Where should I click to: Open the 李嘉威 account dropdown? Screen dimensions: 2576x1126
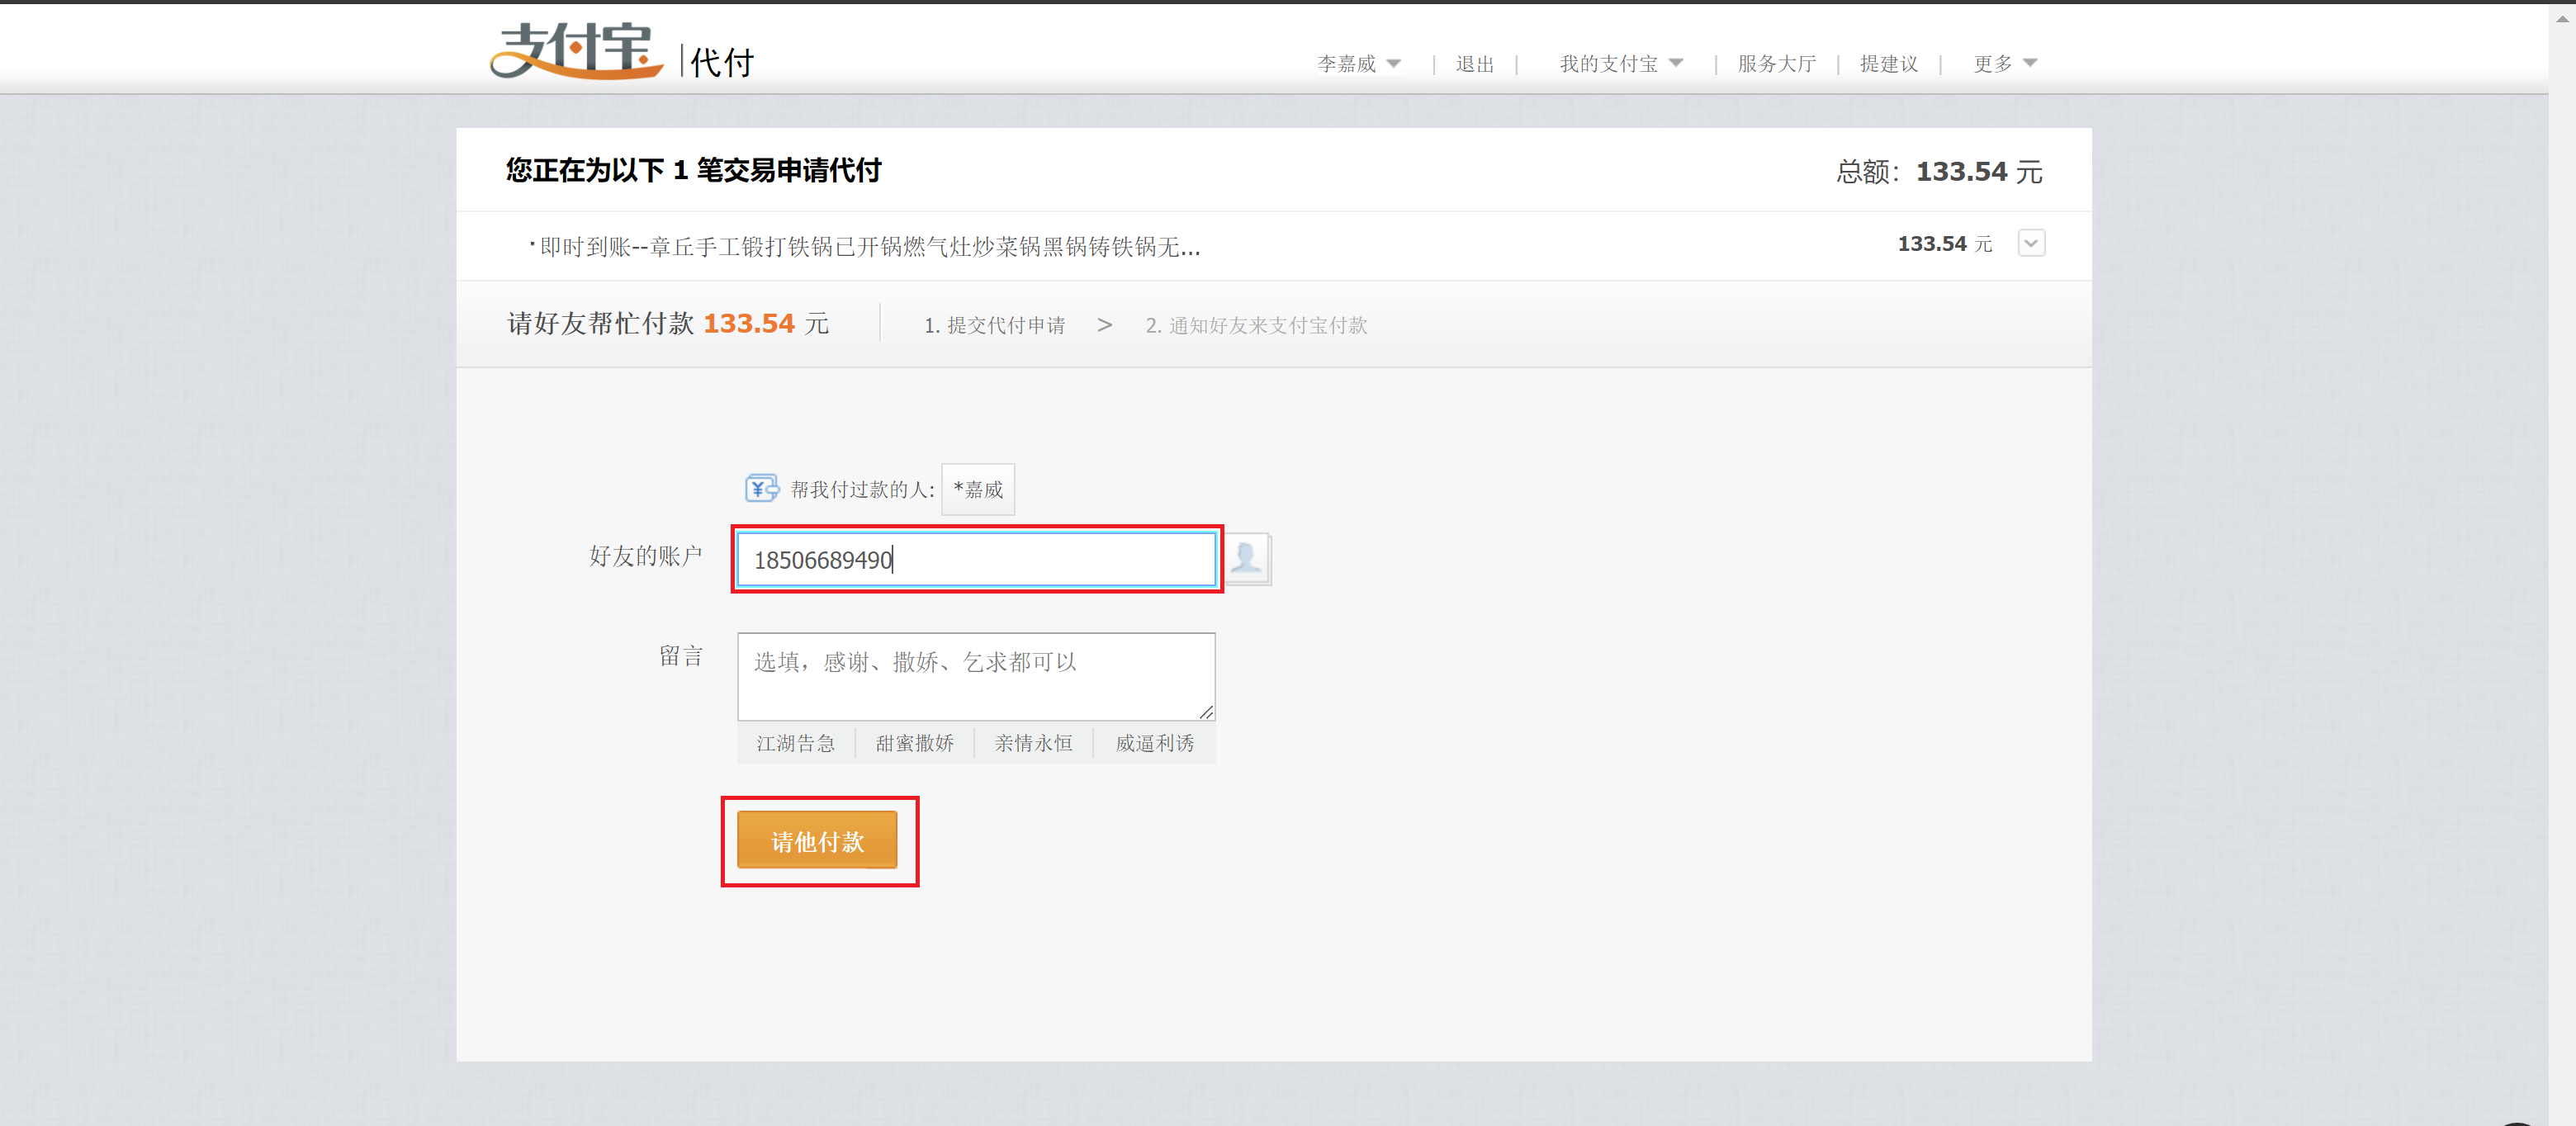tap(1358, 64)
